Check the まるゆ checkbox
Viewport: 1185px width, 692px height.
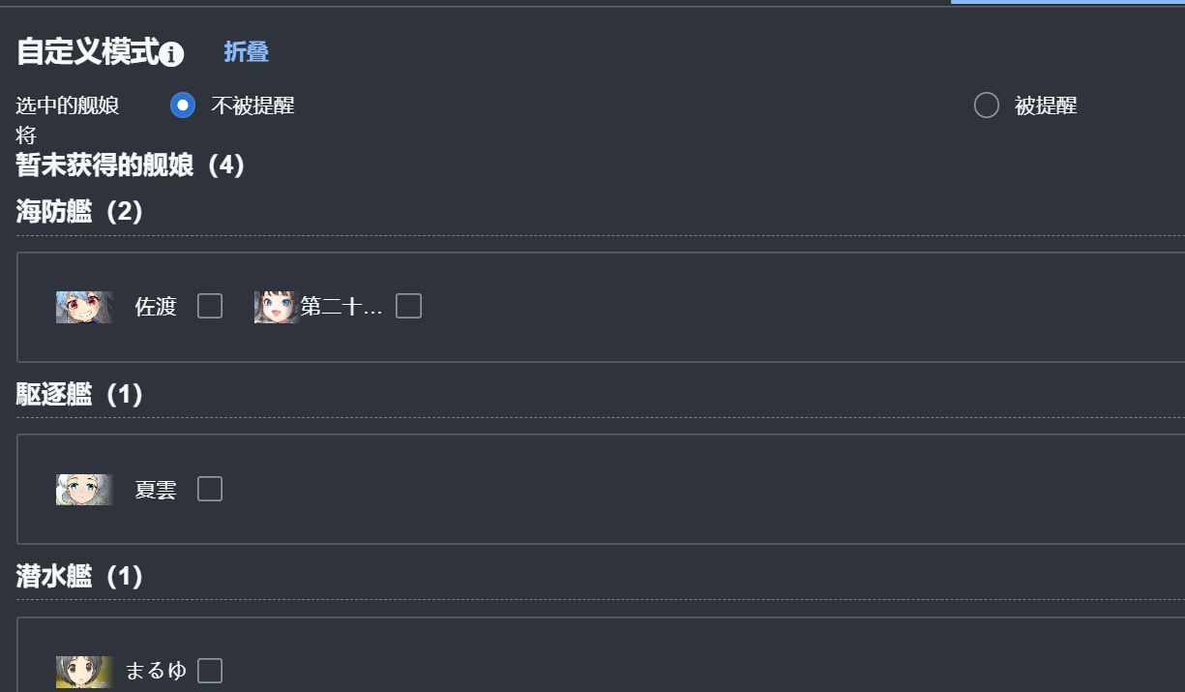tap(210, 671)
